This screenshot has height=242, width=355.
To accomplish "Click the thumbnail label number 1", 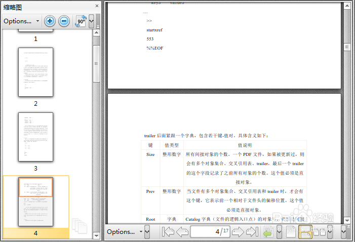I will click(35, 39).
